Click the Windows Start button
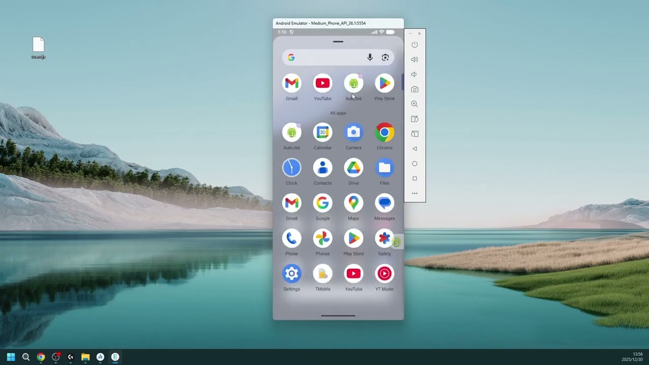Screen dimensions: 649x365 click(x=11, y=357)
